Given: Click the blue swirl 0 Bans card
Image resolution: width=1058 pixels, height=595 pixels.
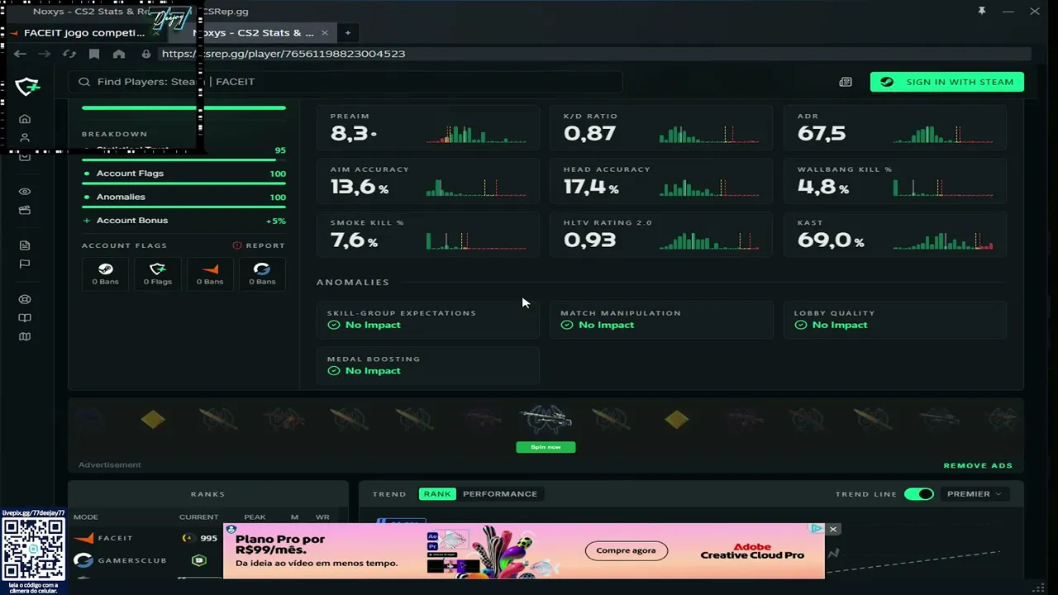Looking at the screenshot, I should (x=262, y=274).
